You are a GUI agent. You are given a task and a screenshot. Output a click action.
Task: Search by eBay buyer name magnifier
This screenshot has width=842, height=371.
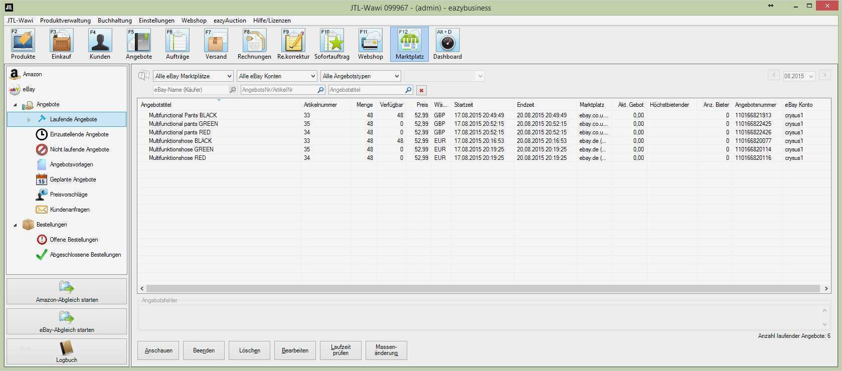tap(233, 90)
